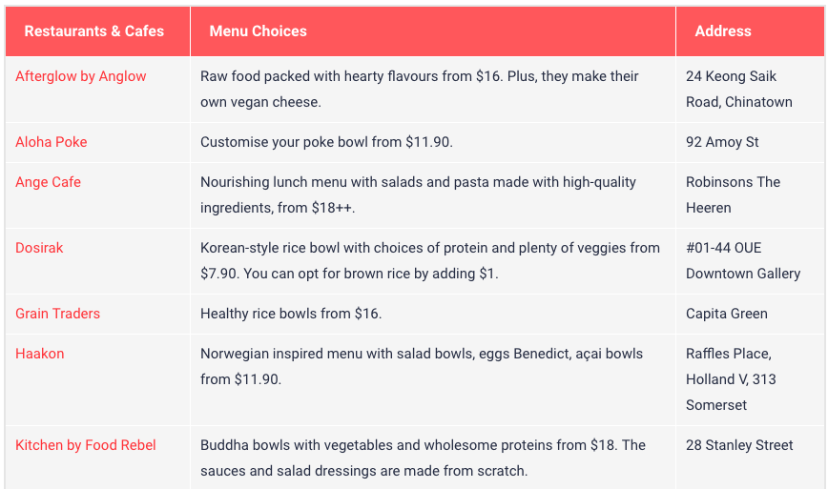Open the Ange Cafe link
Image resolution: width=828 pixels, height=489 pixels.
[x=48, y=182]
